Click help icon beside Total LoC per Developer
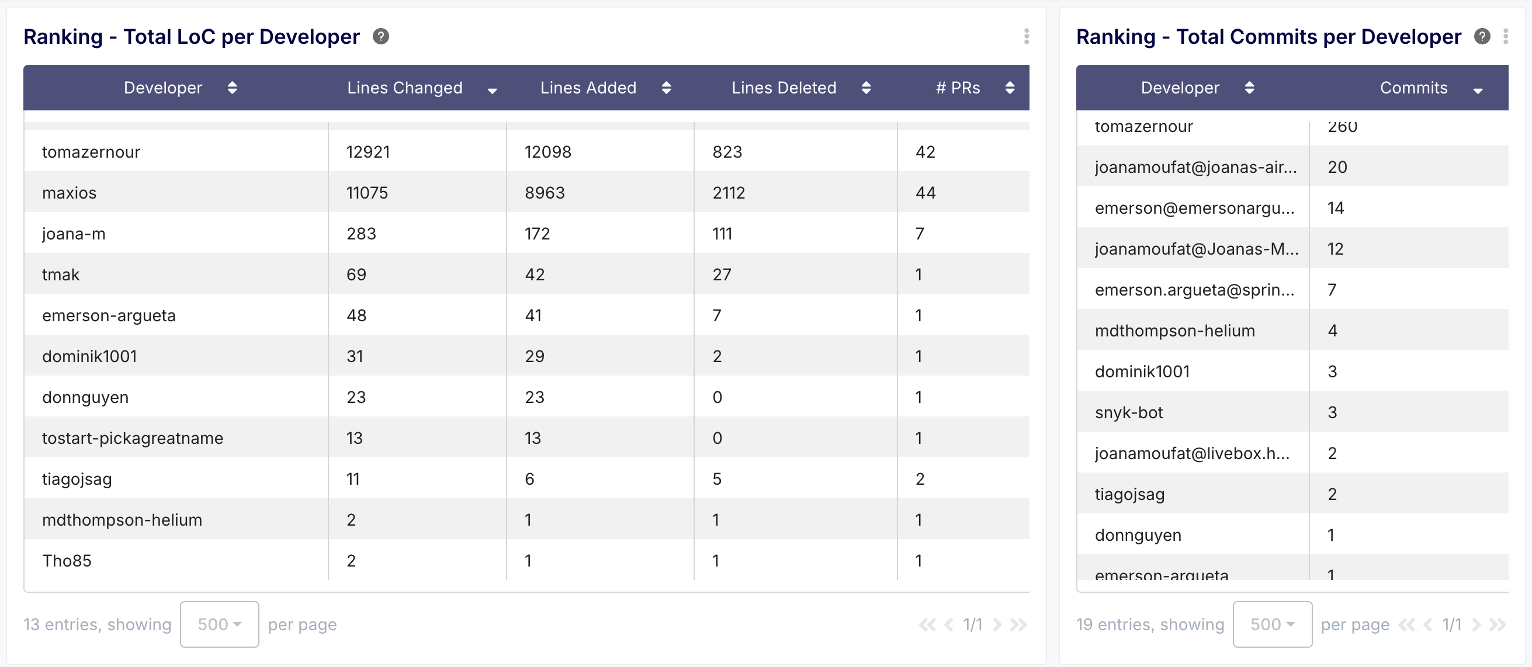The image size is (1532, 667). click(380, 37)
